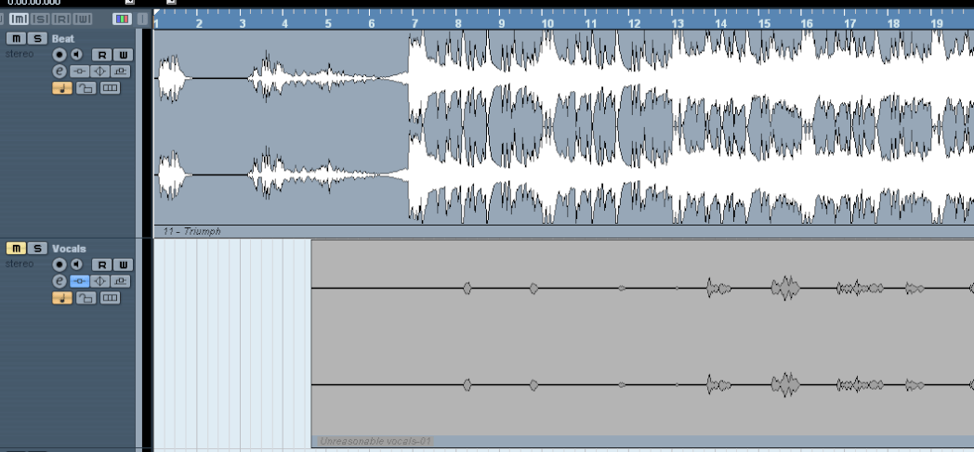Click bar 7 on the ruler
The image size is (974, 452).
[415, 23]
